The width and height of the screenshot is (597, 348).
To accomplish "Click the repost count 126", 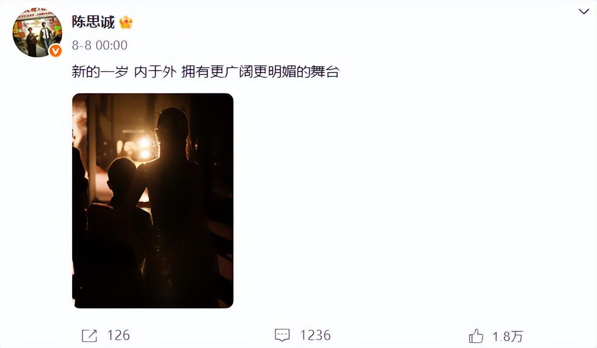I will coord(118,336).
